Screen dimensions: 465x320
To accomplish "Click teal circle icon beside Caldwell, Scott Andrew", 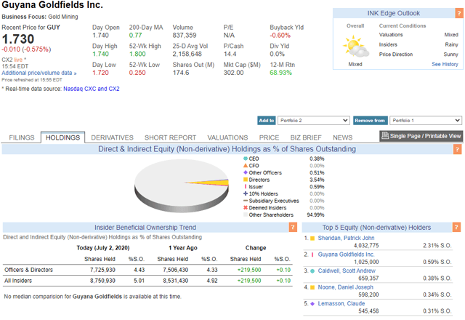I will click(x=312, y=271).
